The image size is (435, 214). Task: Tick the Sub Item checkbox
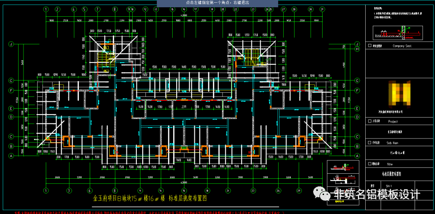click(369, 143)
